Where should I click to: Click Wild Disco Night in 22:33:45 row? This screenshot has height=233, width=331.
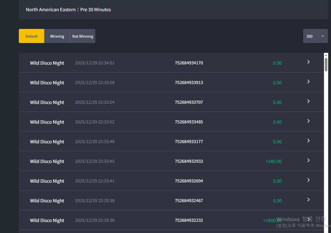(47, 161)
